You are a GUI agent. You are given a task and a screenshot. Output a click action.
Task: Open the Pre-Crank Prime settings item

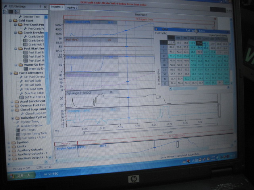tap(34, 28)
